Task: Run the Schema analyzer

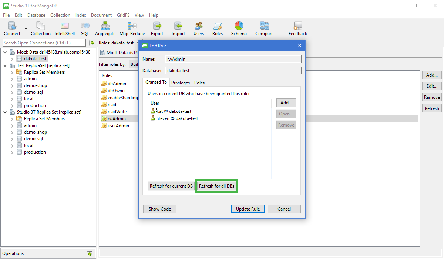Action: 239,28
